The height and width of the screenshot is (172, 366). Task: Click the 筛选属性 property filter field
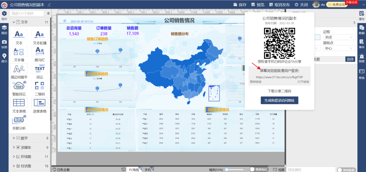(311, 170)
